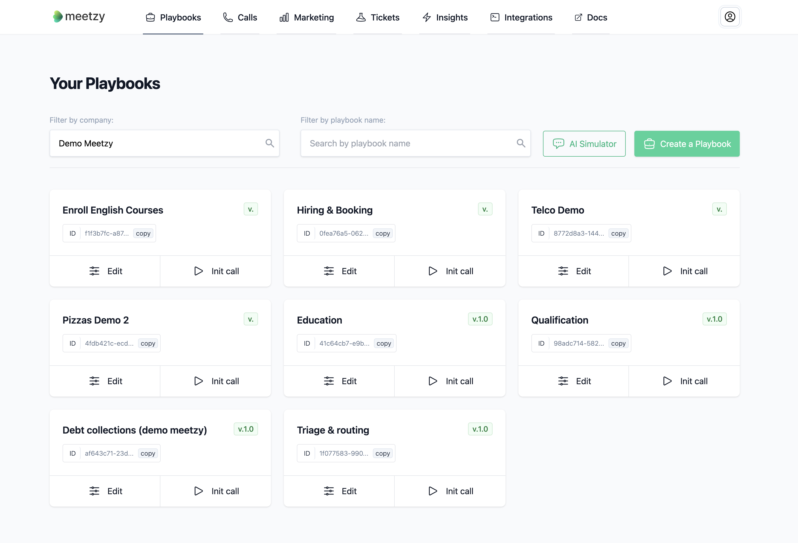Click the Marketing navigation icon
This screenshot has width=798, height=543.
tap(284, 17)
